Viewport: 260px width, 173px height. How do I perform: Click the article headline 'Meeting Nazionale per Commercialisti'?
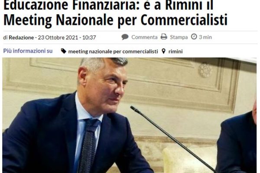coord(115,20)
